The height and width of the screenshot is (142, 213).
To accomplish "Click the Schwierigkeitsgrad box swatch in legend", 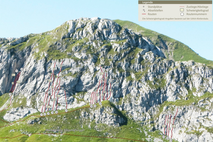I will coord(182,10).
